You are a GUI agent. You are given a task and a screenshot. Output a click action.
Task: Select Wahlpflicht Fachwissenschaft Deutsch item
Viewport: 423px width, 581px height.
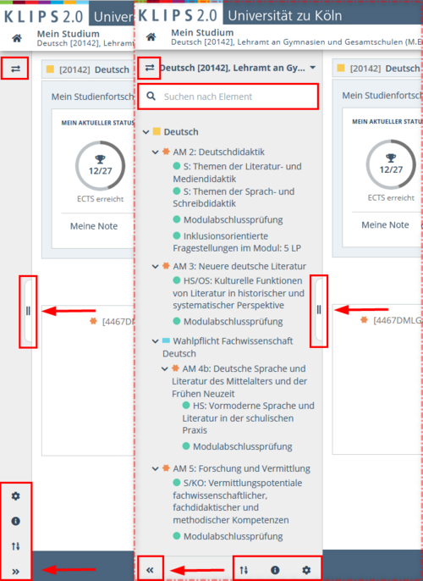(228, 347)
